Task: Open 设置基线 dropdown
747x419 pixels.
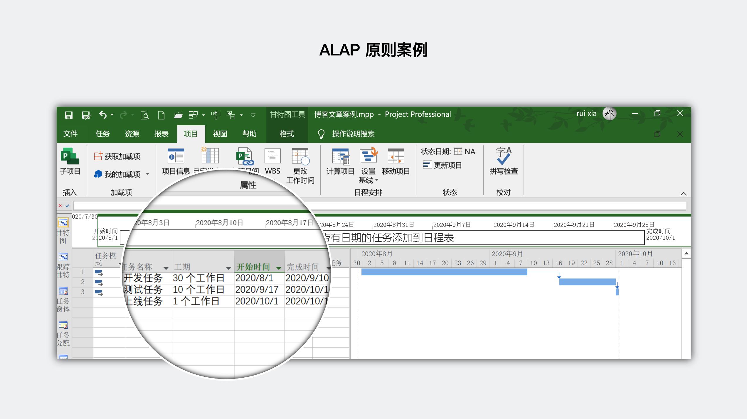Action: pyautogui.click(x=368, y=165)
